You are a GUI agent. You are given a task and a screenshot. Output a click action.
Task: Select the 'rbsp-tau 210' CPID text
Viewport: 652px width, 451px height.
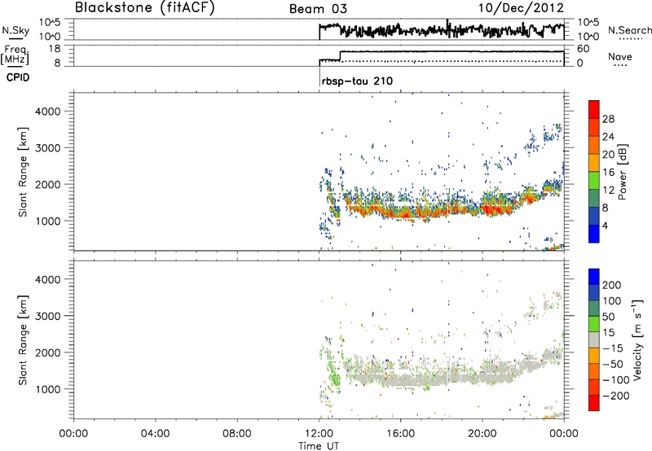click(357, 81)
